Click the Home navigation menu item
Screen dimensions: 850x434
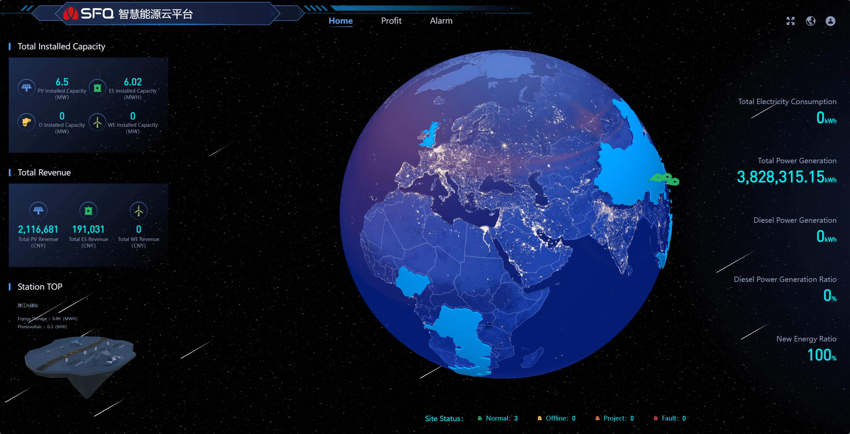tap(341, 20)
